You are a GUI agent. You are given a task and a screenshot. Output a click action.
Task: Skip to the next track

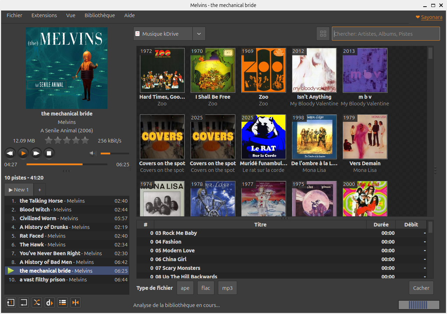click(x=36, y=153)
